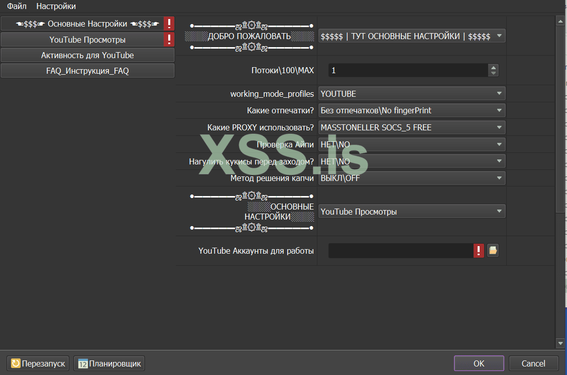Switch to YouTube Просмотры tab
The height and width of the screenshot is (375, 567).
coord(87,39)
